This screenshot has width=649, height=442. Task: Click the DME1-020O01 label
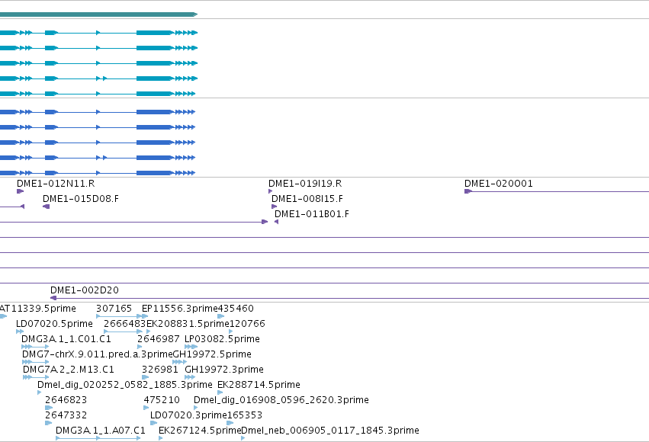pos(498,184)
